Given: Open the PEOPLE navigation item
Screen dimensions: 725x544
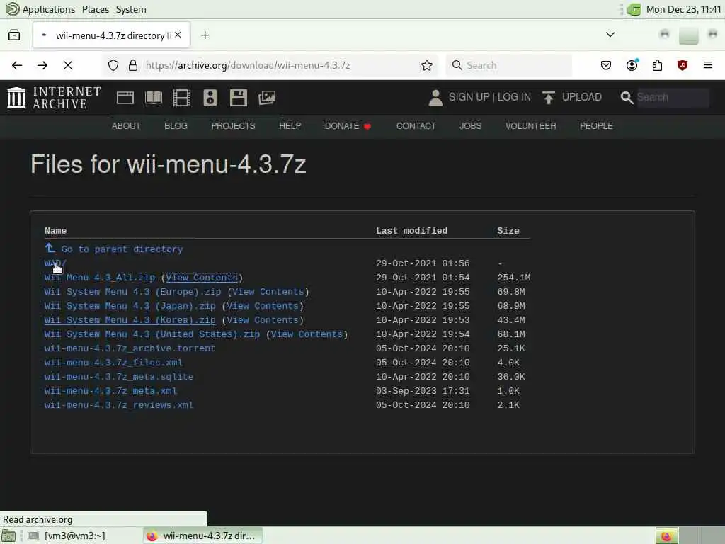Looking at the screenshot, I should point(596,126).
